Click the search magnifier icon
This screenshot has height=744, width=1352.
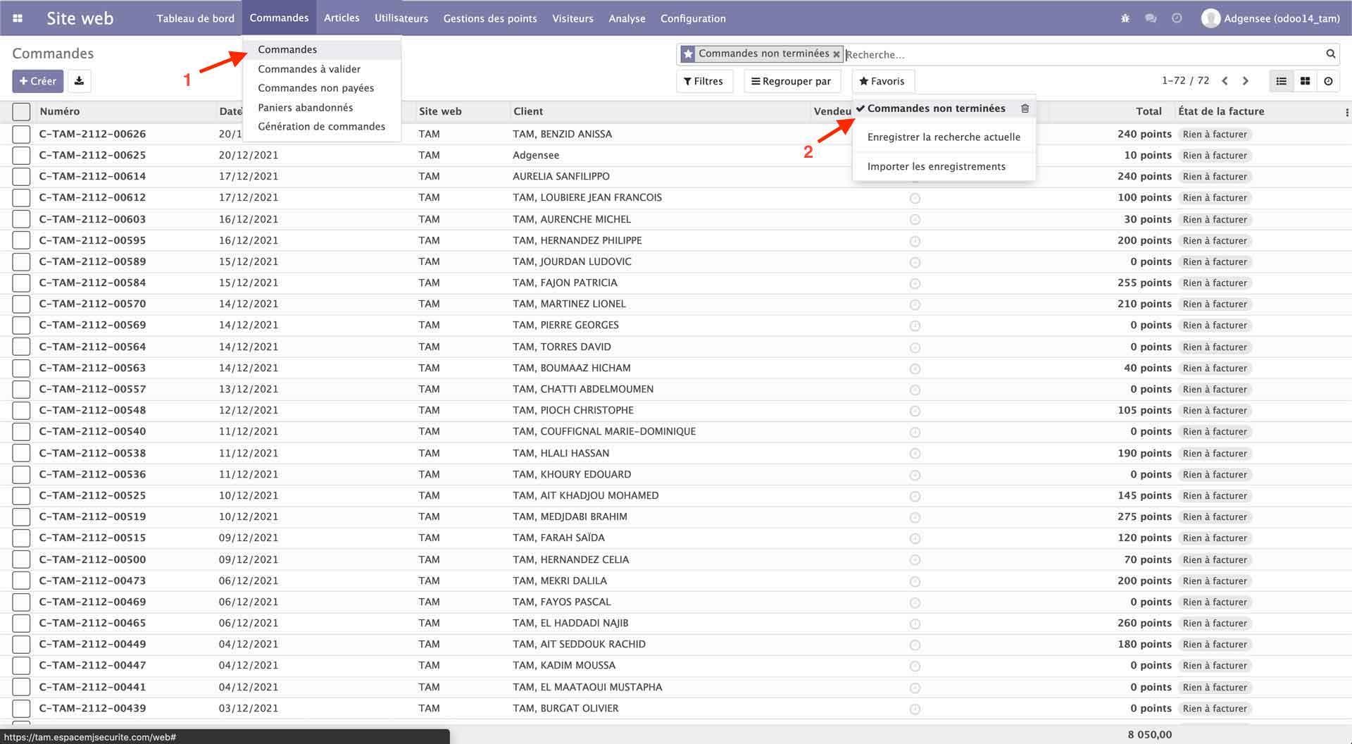pyautogui.click(x=1330, y=54)
